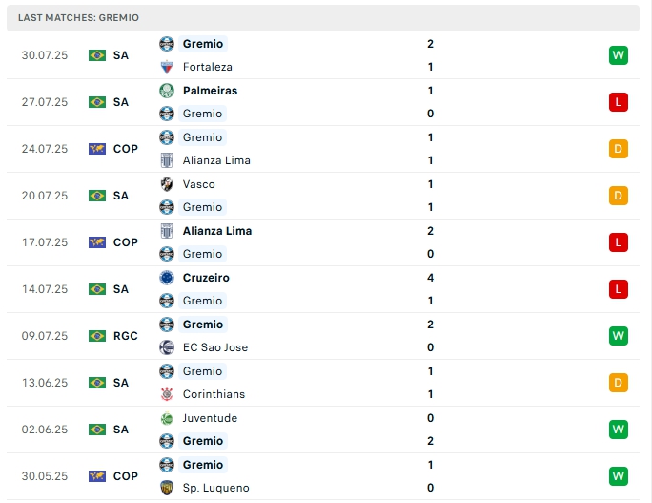Click the Palmeiras team crest icon
Screen dimensions: 652x503
coord(167,91)
